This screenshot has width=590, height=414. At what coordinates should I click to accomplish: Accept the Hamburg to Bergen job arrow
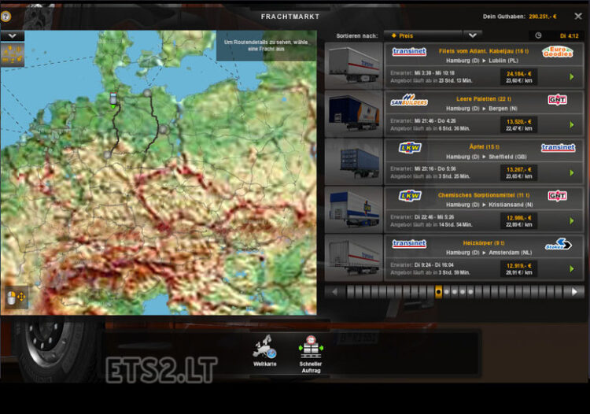point(572,124)
